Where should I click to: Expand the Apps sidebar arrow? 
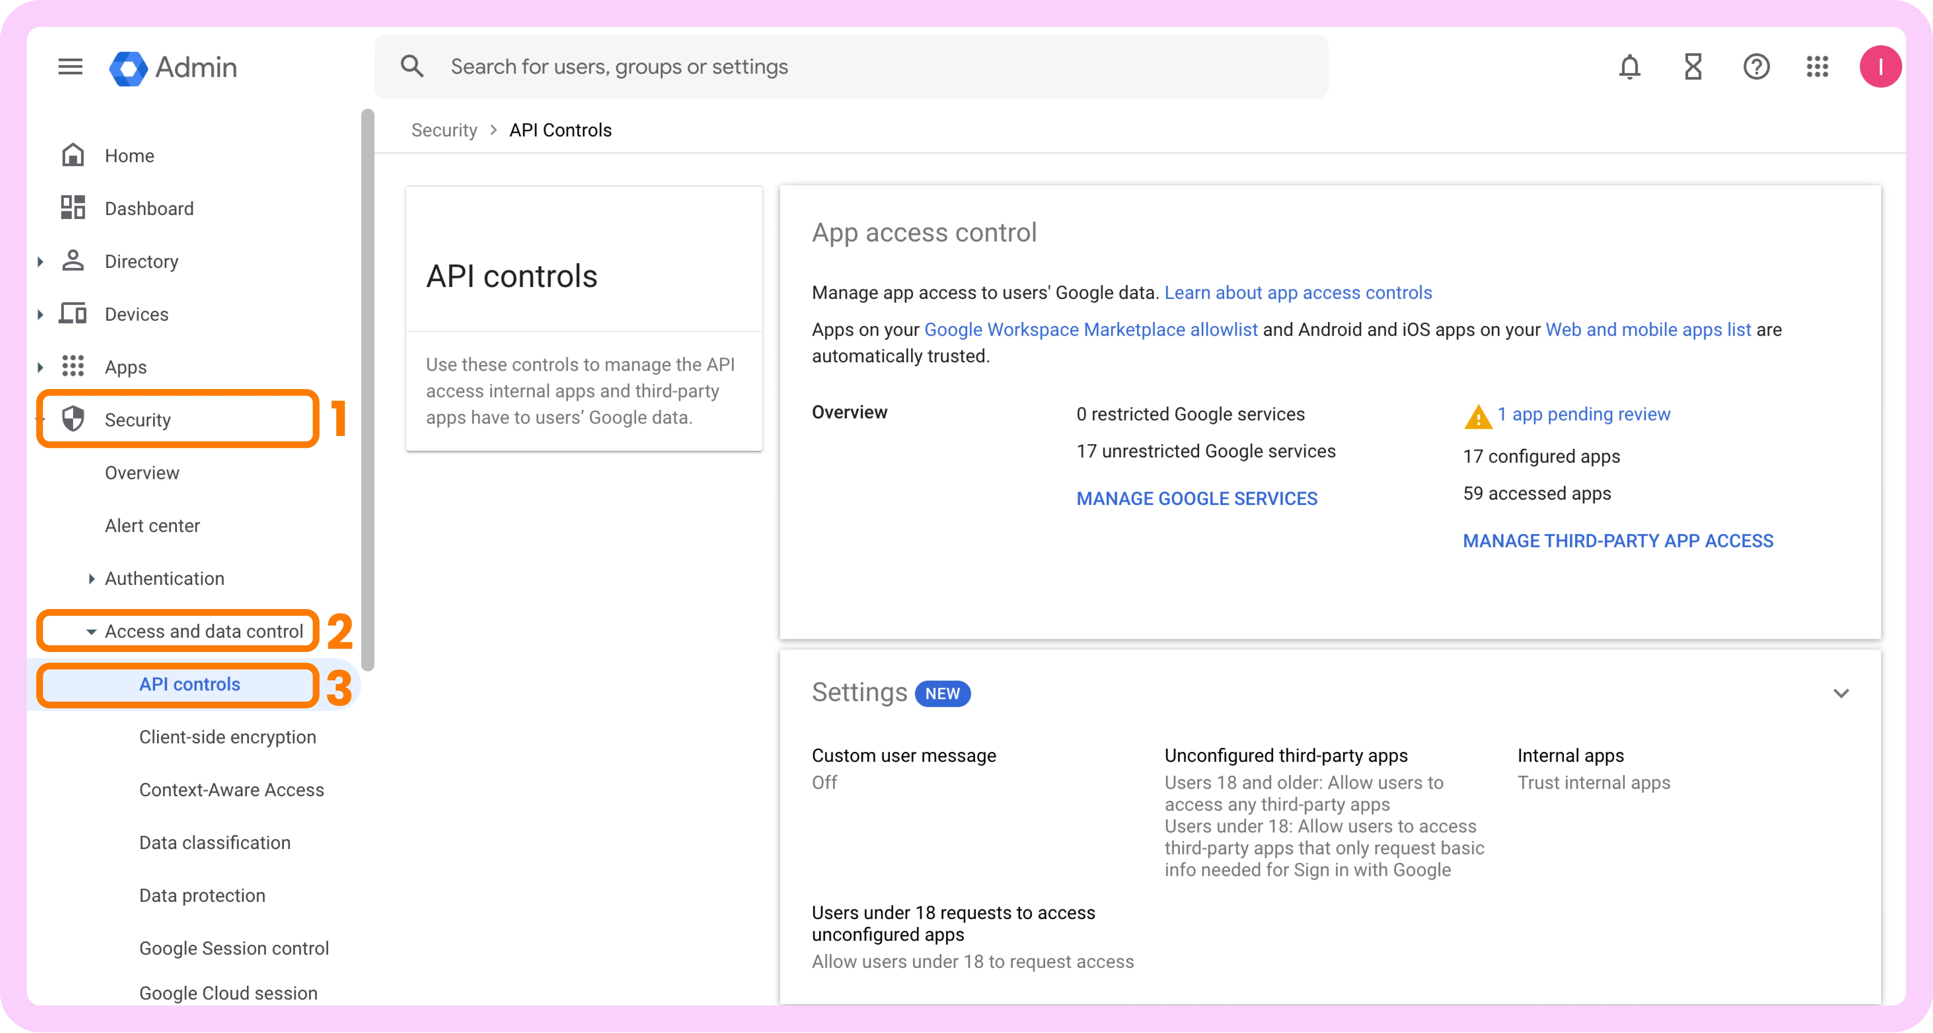point(41,368)
